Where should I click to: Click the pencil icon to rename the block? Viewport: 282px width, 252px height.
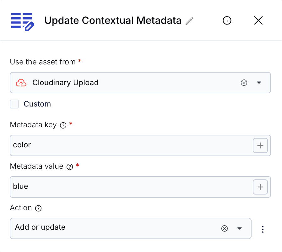189,21
